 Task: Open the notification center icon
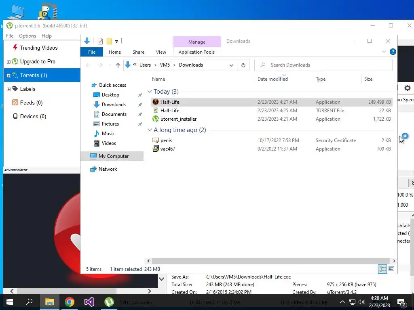point(401,302)
